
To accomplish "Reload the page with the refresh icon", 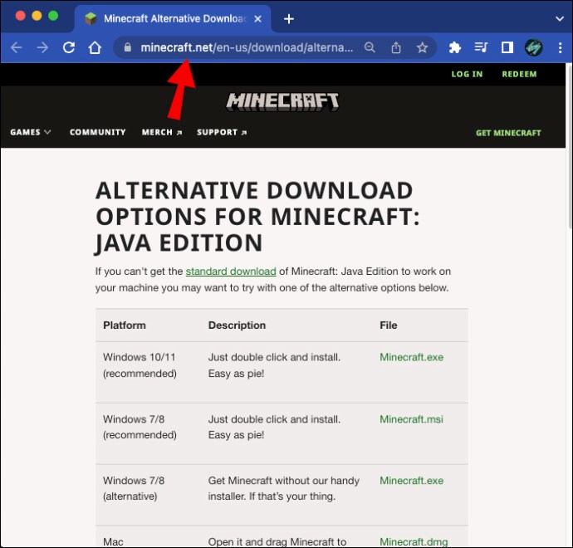I will (69, 47).
